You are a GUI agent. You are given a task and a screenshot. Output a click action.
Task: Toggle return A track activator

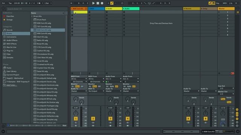pyautogui.click(x=188, y=118)
